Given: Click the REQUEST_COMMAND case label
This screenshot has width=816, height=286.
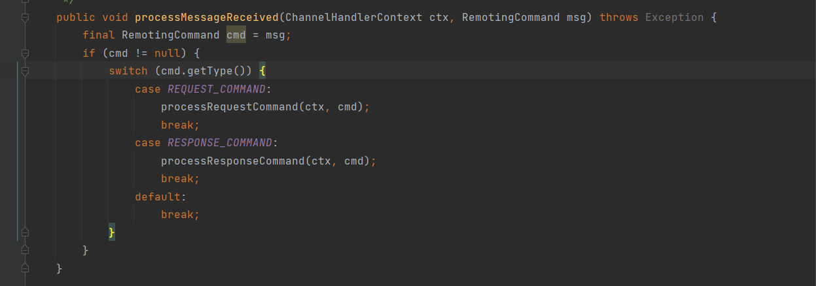Looking at the screenshot, I should click(x=216, y=89).
